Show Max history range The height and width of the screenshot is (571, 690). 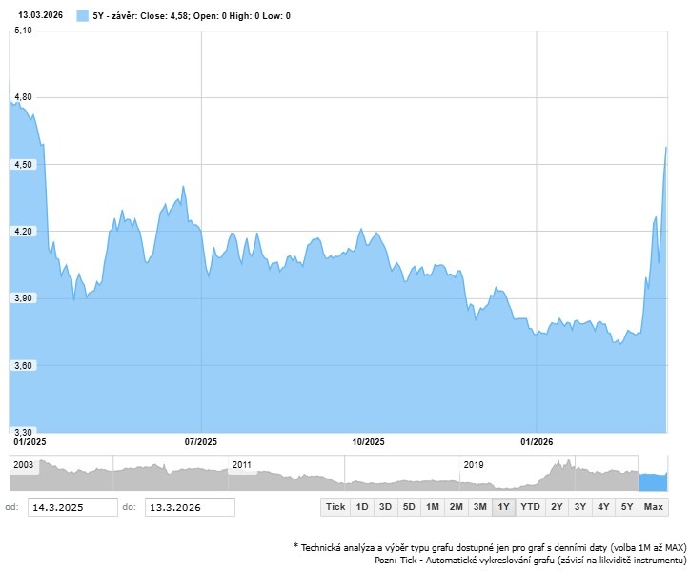coord(654,507)
